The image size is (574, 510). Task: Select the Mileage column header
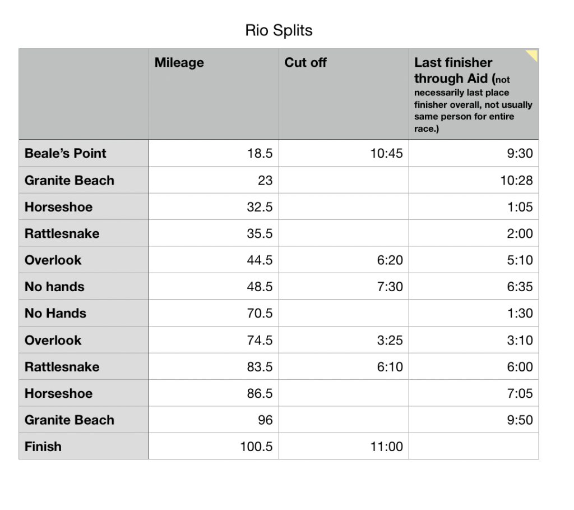point(214,94)
